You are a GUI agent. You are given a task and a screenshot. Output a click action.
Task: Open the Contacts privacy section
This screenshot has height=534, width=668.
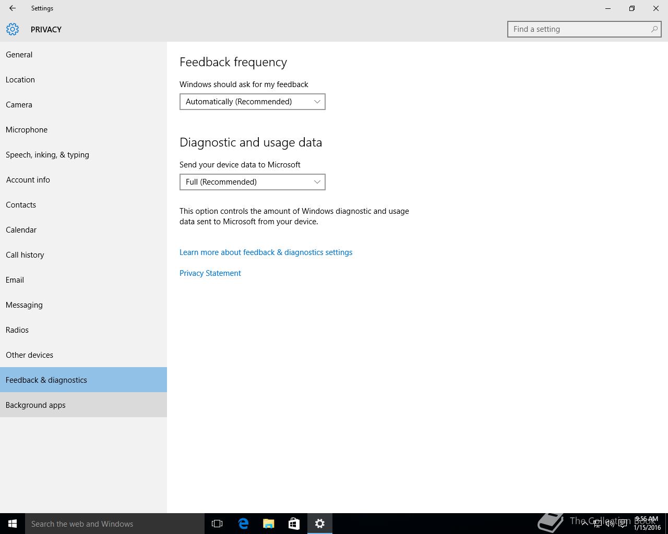pos(83,204)
